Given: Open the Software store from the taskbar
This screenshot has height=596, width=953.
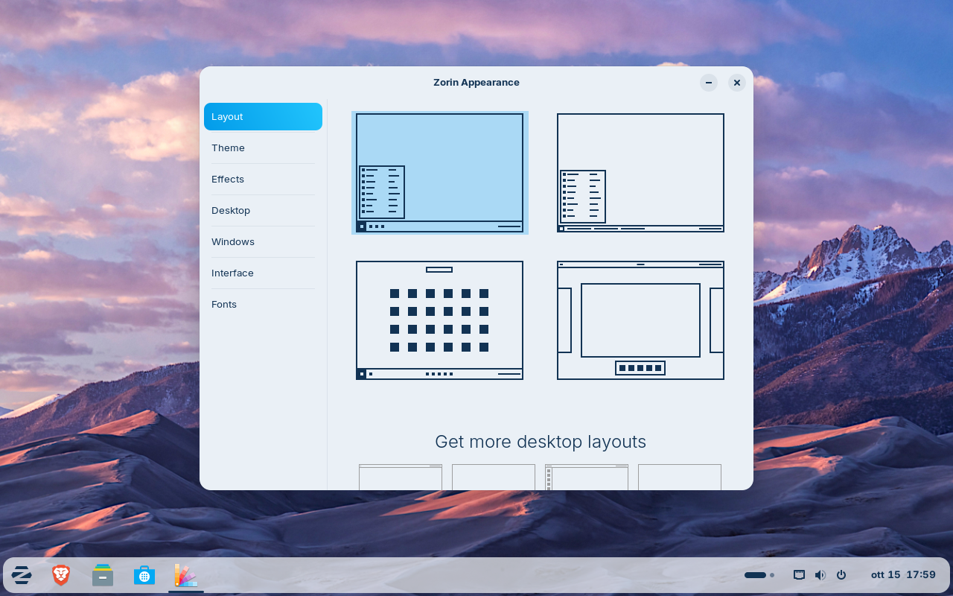Looking at the screenshot, I should [144, 575].
